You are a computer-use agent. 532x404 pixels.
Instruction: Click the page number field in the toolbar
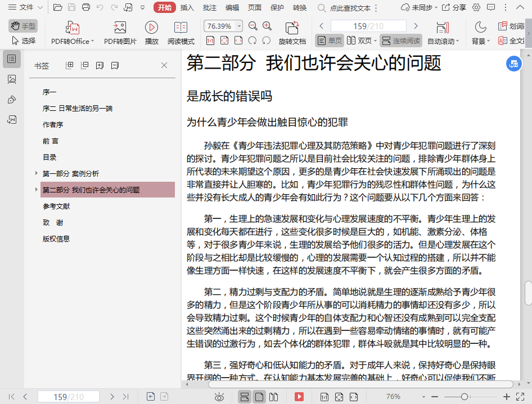click(x=368, y=26)
